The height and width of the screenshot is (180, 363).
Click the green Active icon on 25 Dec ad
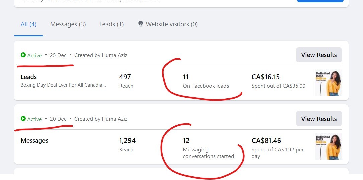(x=23, y=55)
